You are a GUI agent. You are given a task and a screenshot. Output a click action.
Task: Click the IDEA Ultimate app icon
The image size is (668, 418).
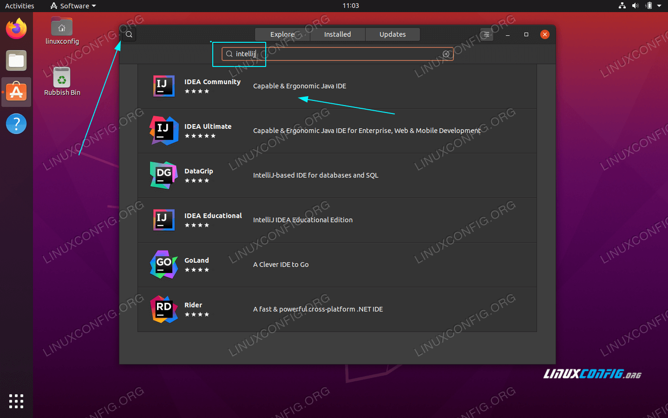pos(164,131)
